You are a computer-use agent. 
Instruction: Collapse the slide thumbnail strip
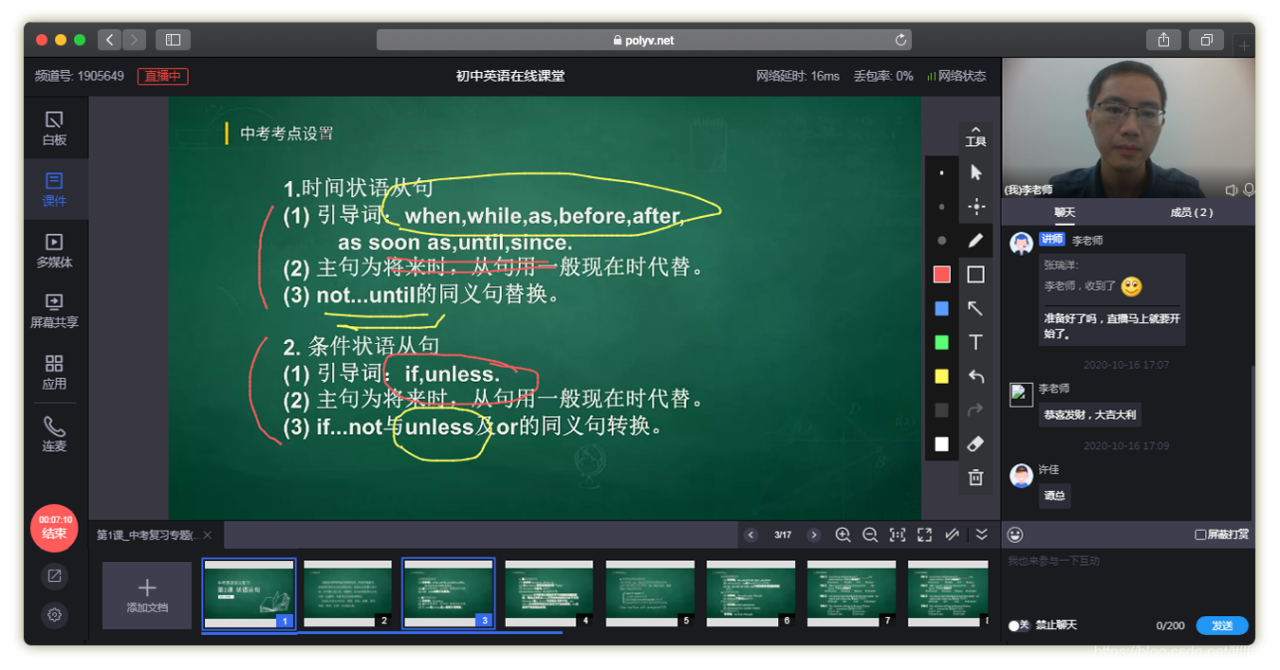(x=982, y=535)
